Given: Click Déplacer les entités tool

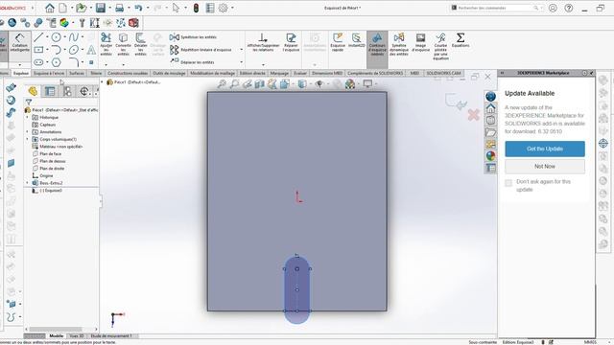Looking at the screenshot, I should click(x=192, y=62).
